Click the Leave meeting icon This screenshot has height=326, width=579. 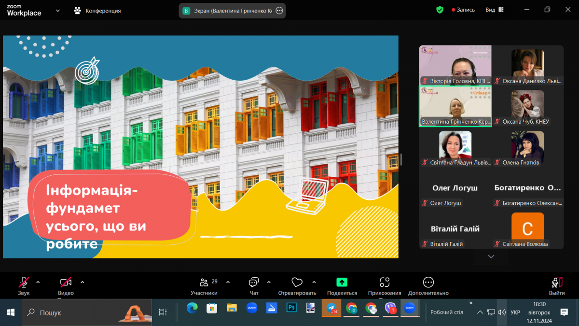(556, 283)
